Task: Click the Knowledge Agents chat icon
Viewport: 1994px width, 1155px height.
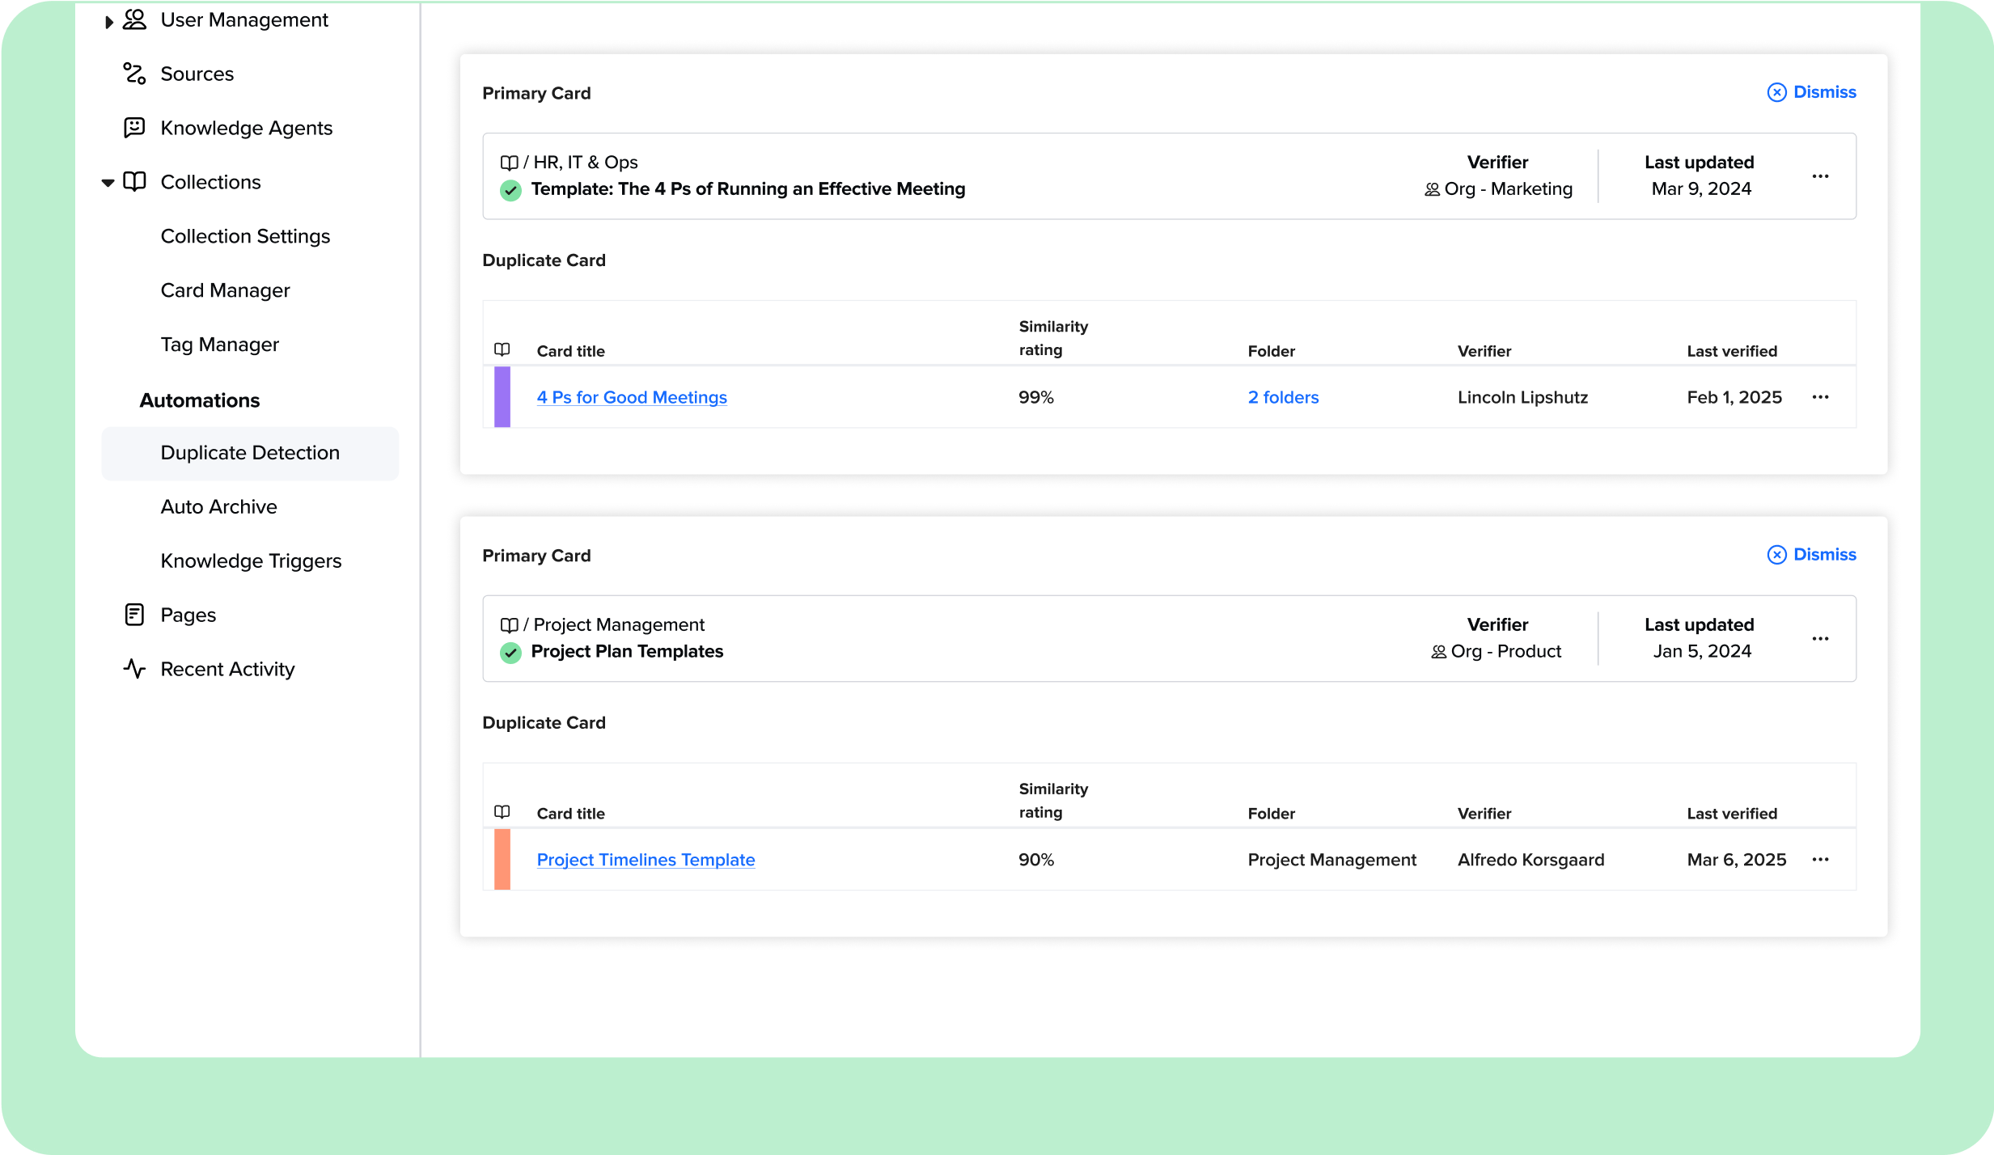Action: click(134, 128)
